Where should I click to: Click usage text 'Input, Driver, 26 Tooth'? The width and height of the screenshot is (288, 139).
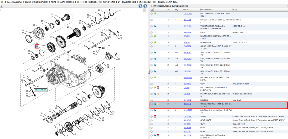(240, 84)
